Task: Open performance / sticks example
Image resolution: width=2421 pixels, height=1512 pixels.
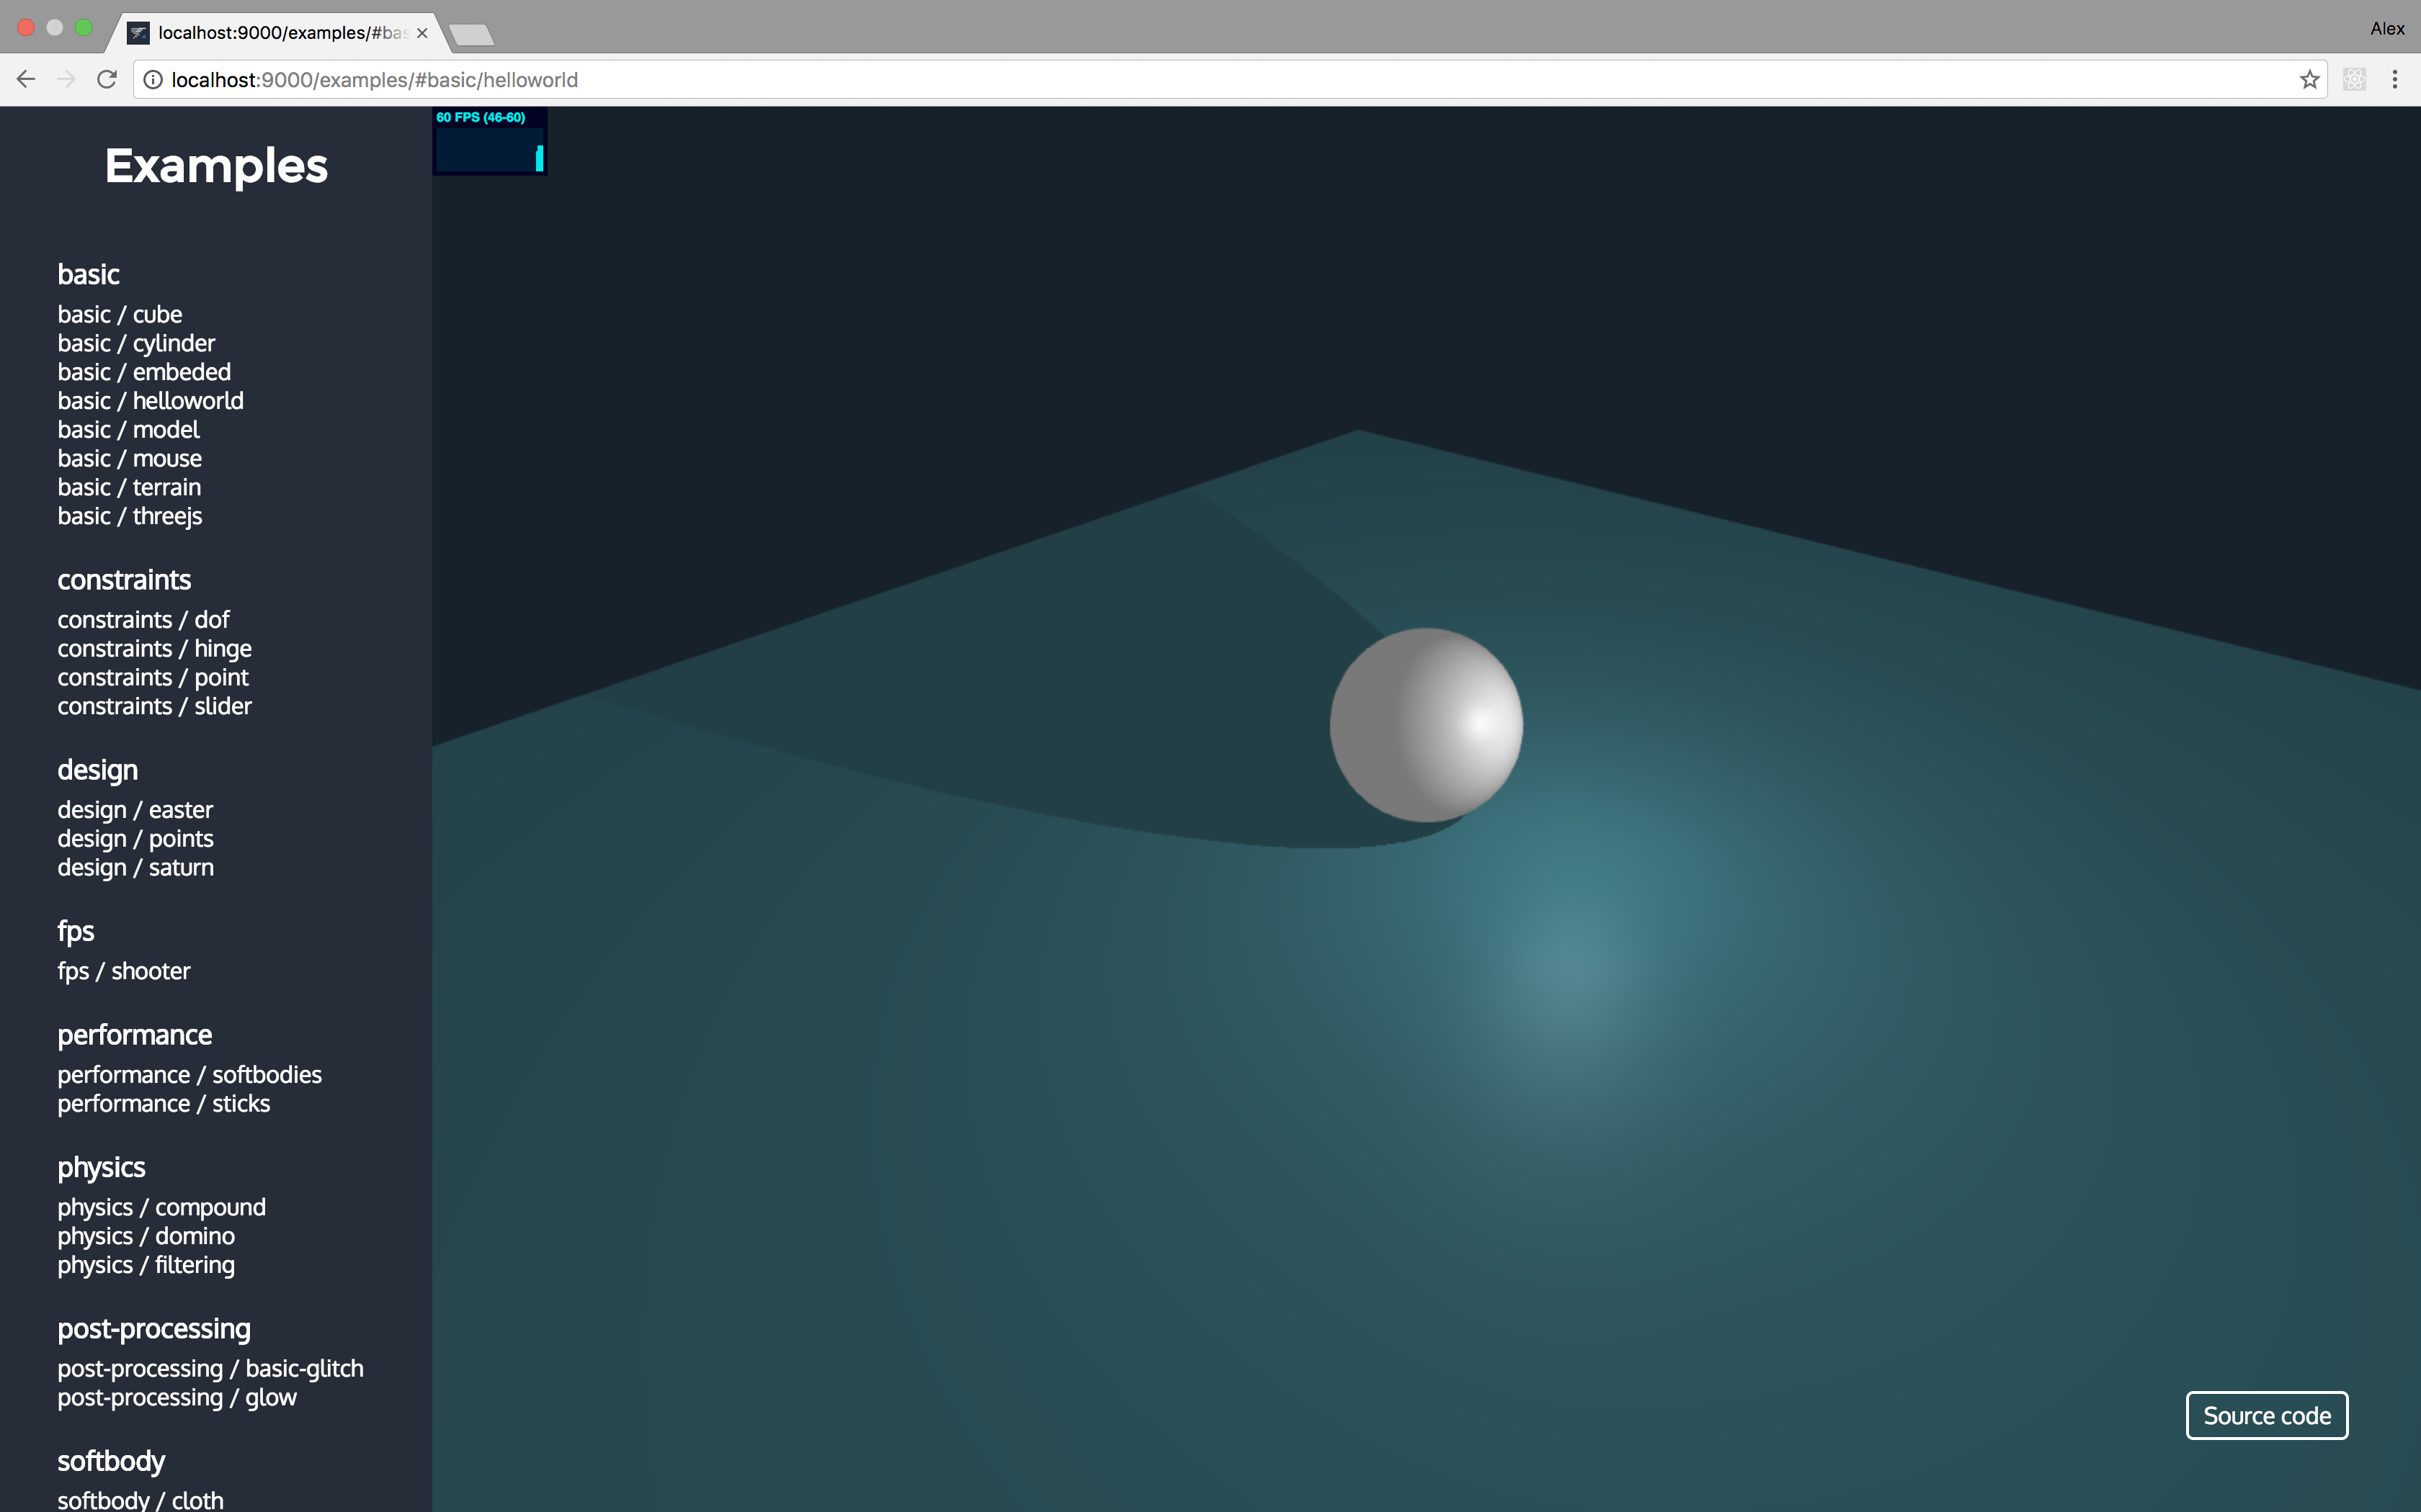Action: 163,1104
